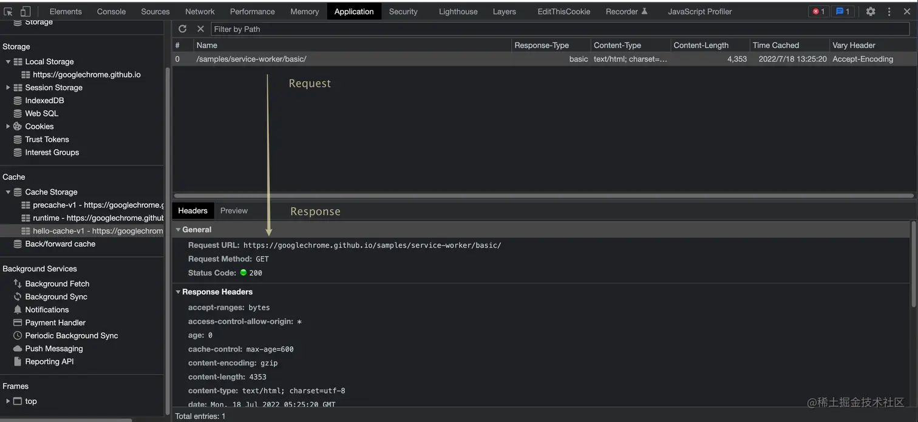Expand the Session Storage tree node
Screen dimensions: 918x422
point(8,88)
